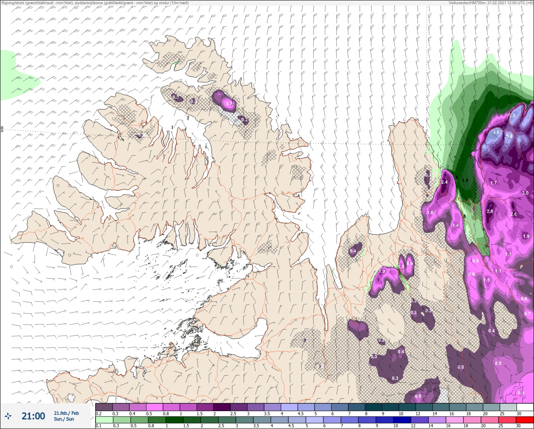
Task: Pick the dark teal snow swatch labelled 8
Action: pos(373,407)
